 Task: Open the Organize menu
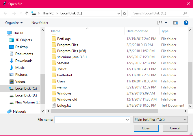(x=14, y=23)
